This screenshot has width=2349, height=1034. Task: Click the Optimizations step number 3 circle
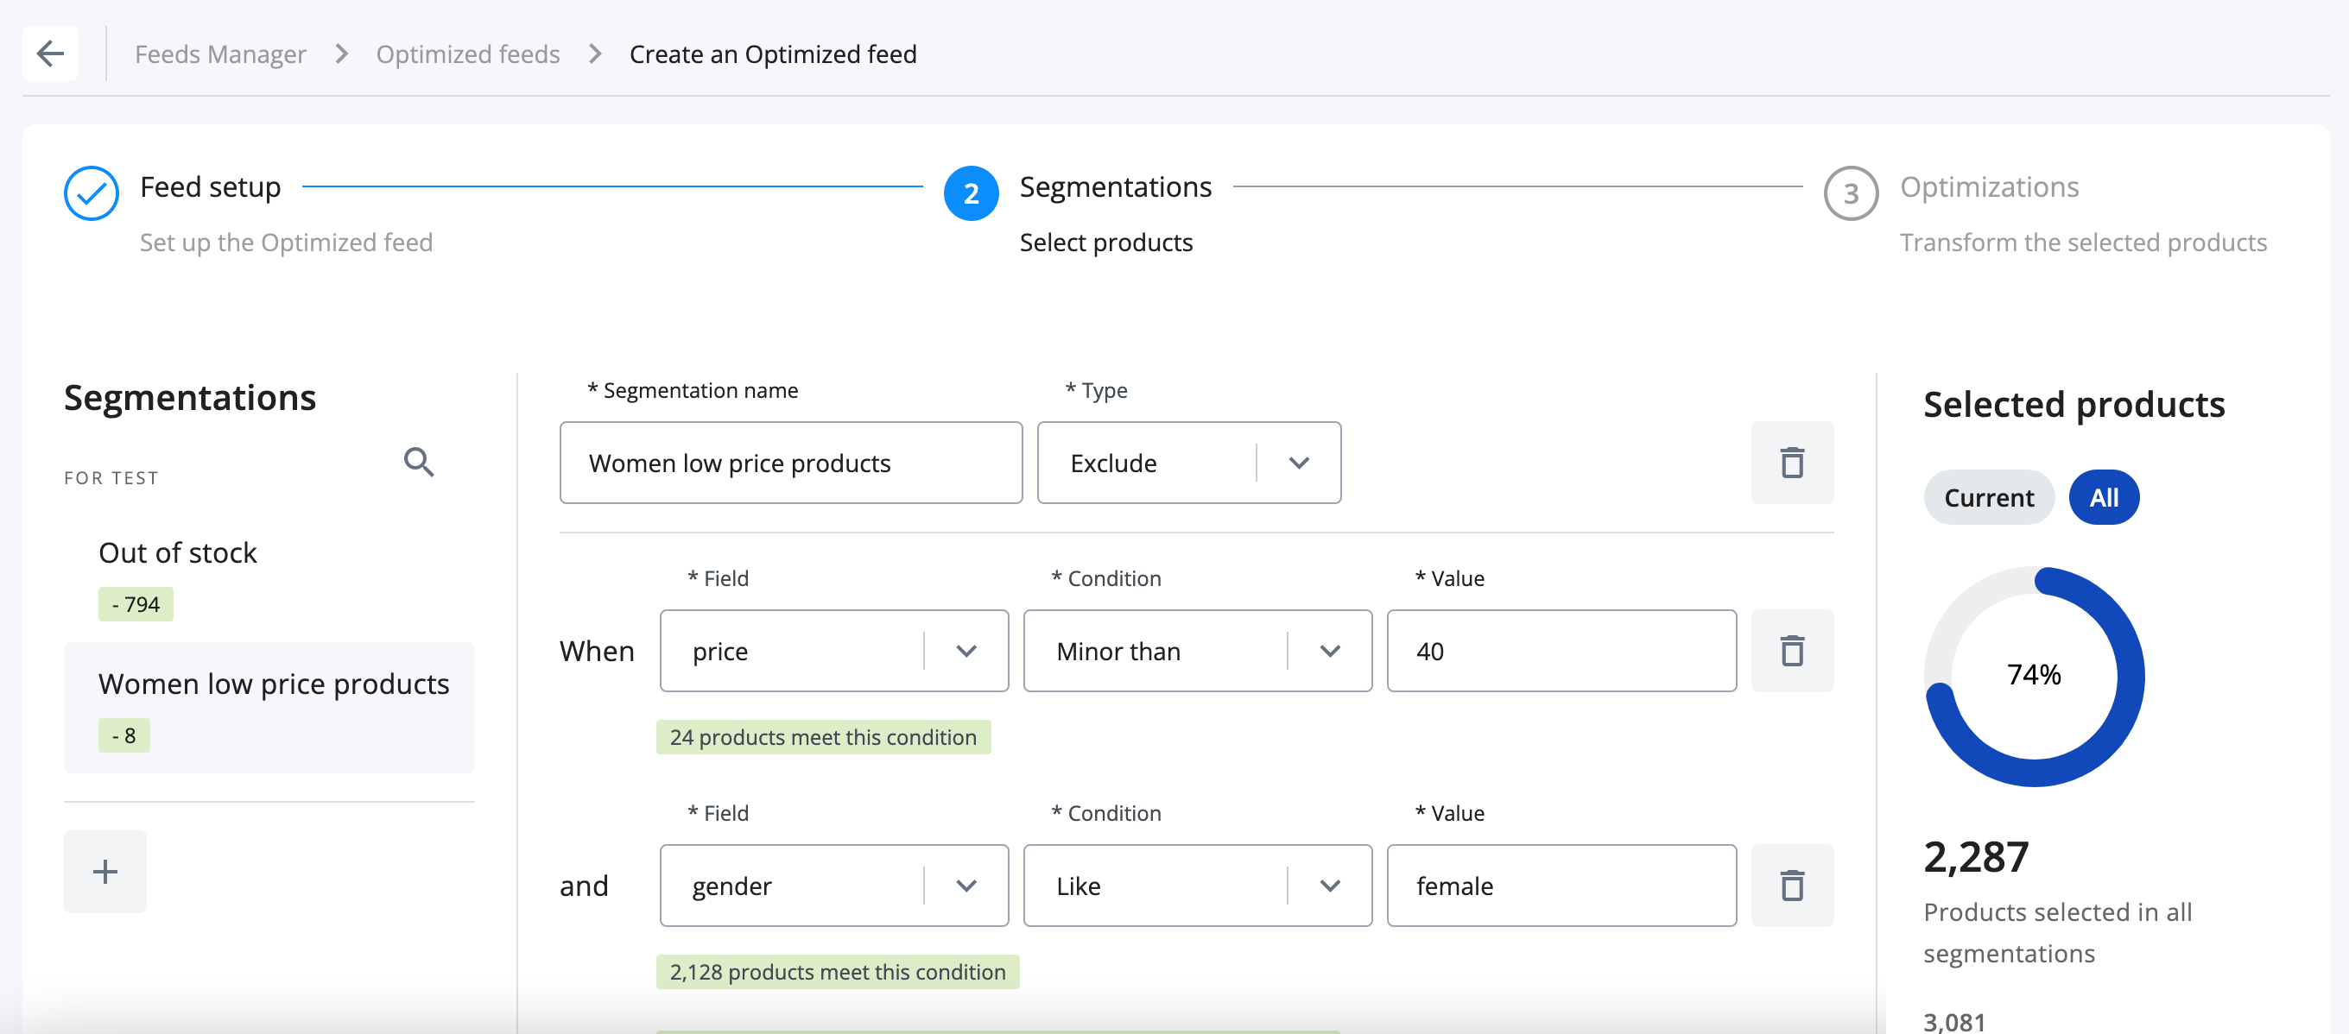(x=1850, y=193)
